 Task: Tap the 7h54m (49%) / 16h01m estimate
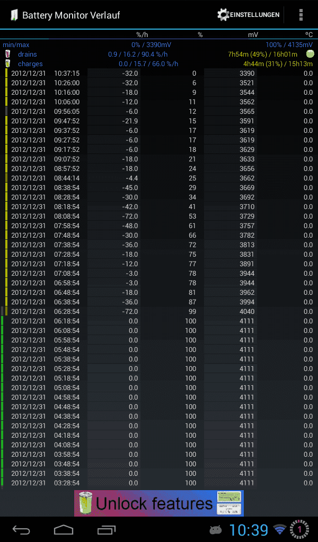pos(263,55)
